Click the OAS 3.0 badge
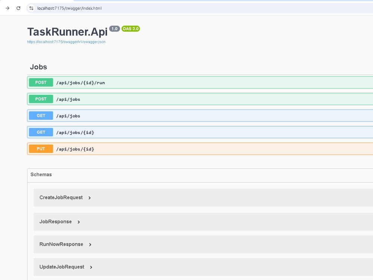The width and height of the screenshot is (373, 280). click(131, 29)
